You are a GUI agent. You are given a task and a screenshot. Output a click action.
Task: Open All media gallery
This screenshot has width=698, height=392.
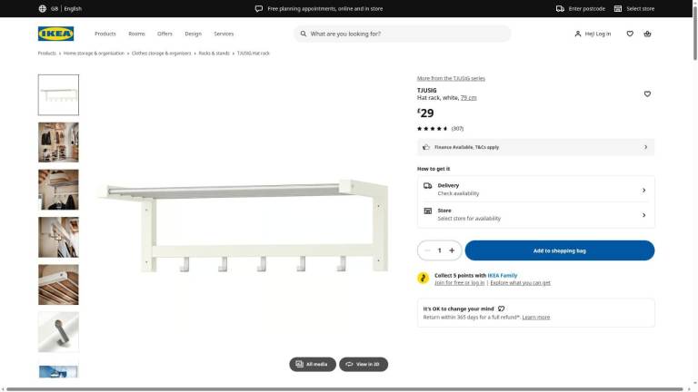point(313,364)
